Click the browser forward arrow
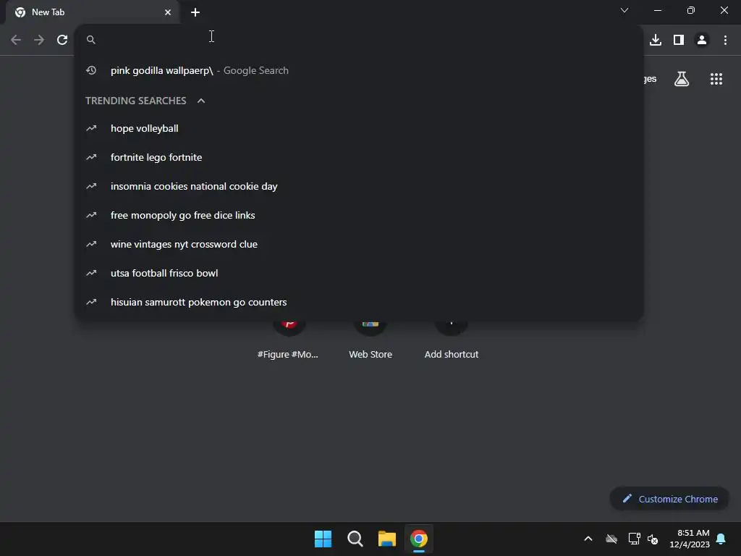 click(x=39, y=40)
